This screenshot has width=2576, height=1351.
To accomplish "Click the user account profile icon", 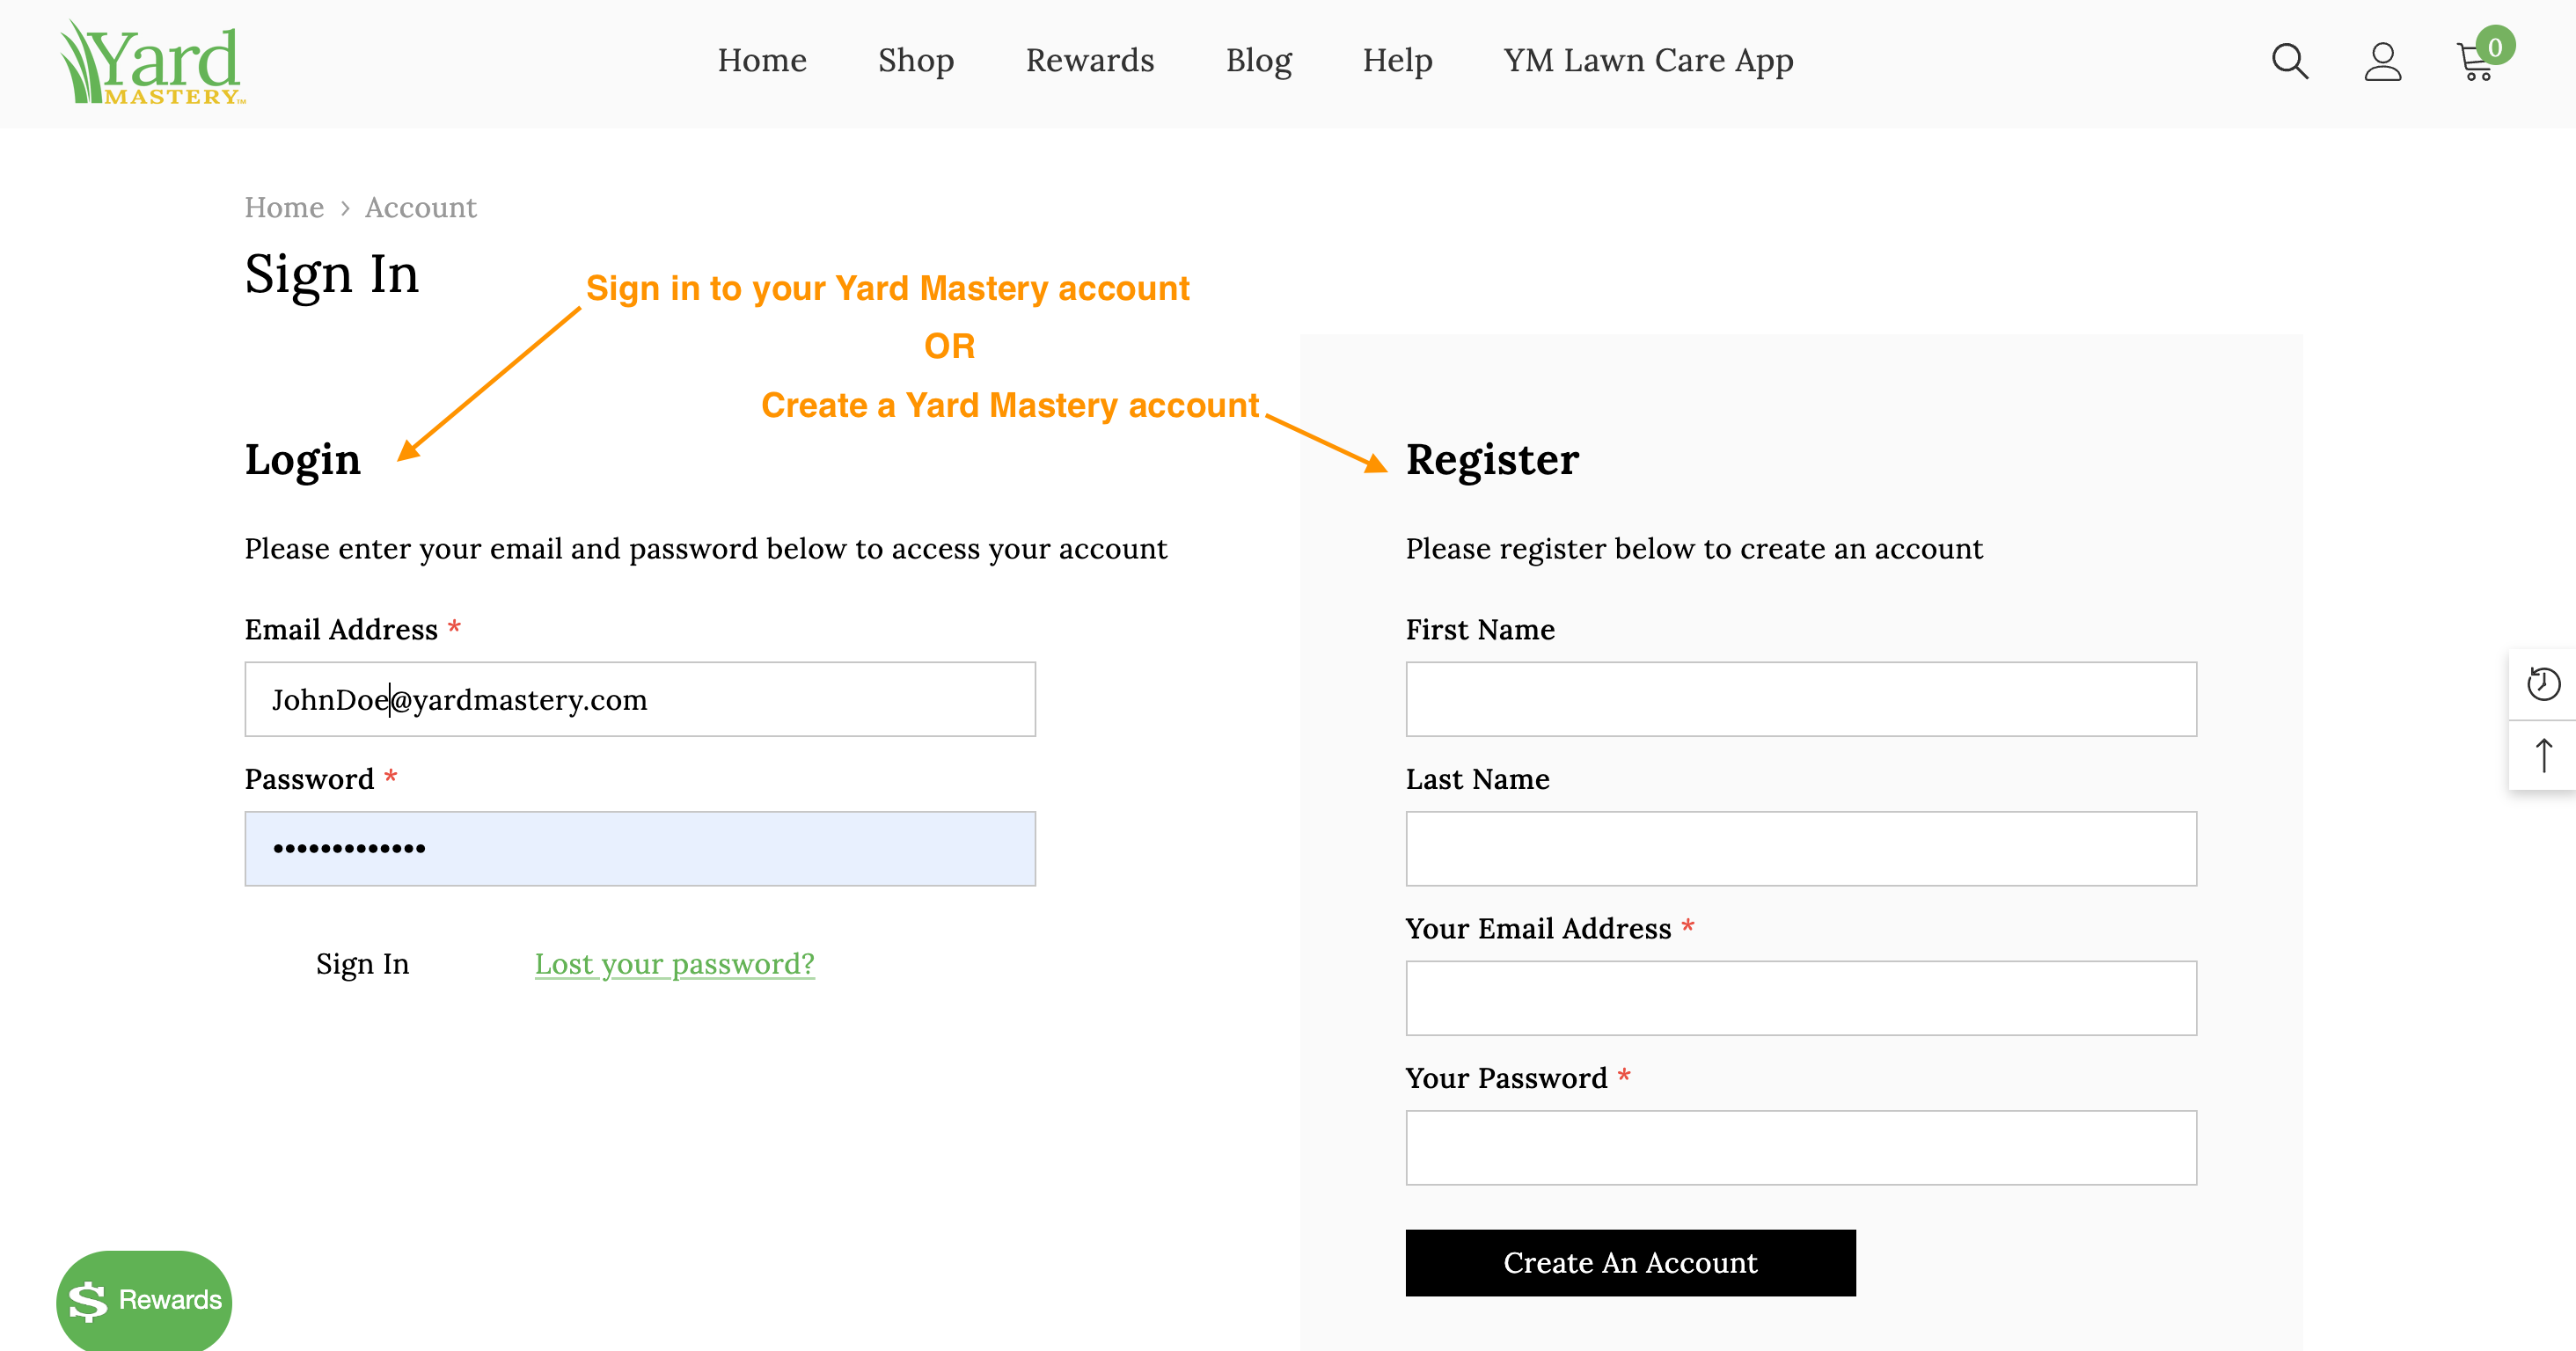I will pos(2382,61).
